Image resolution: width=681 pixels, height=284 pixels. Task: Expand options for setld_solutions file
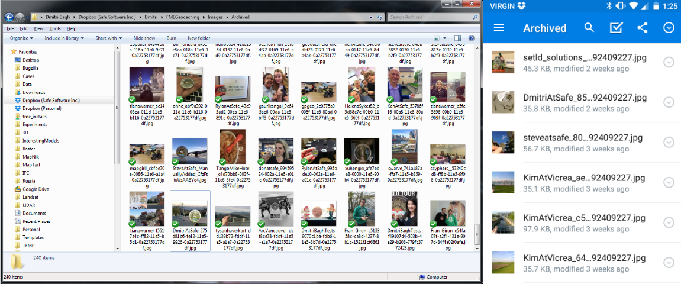coord(669,63)
